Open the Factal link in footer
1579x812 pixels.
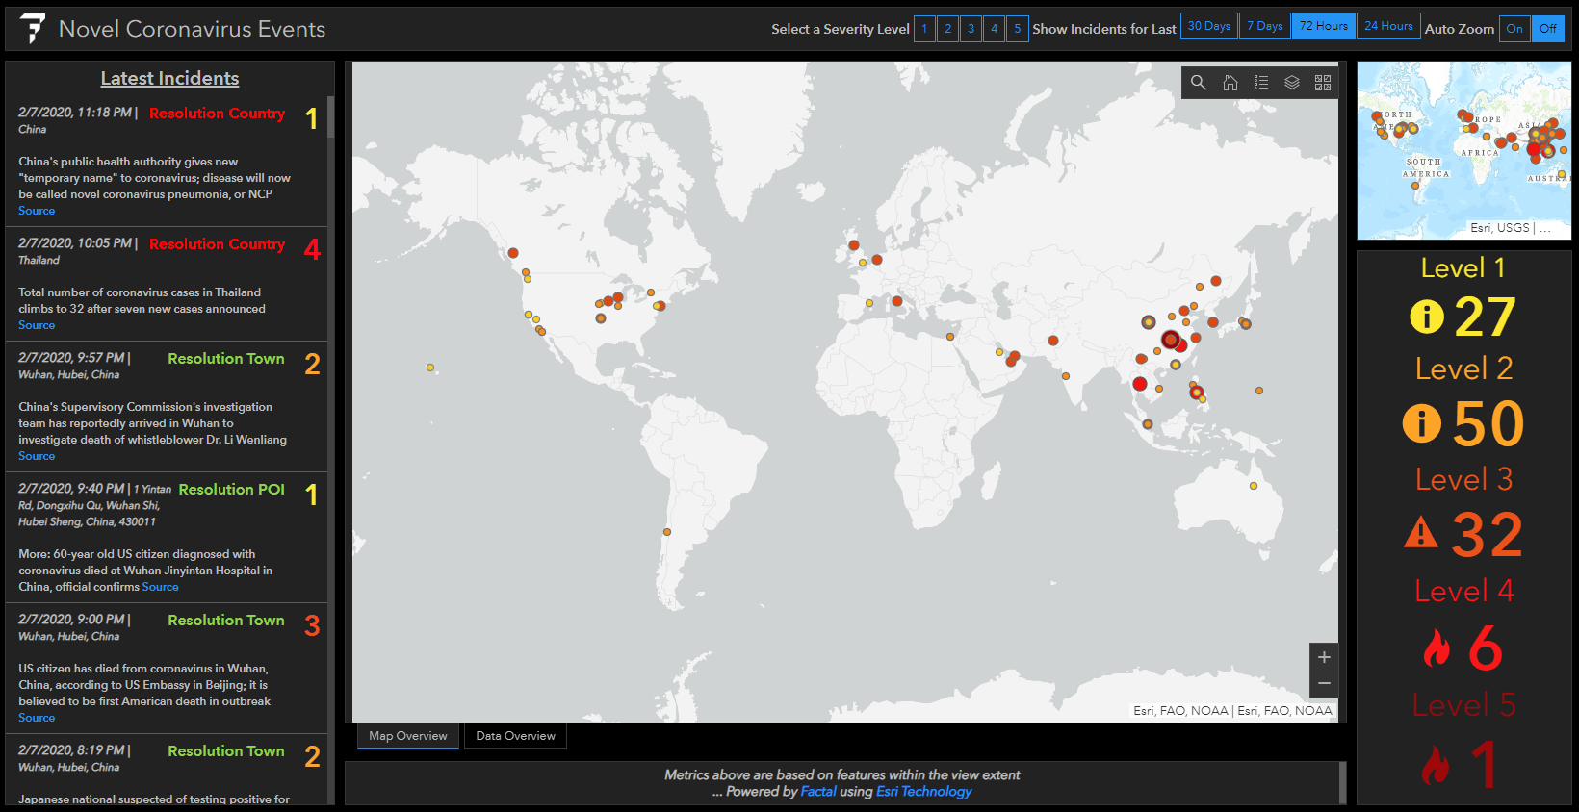[818, 792]
